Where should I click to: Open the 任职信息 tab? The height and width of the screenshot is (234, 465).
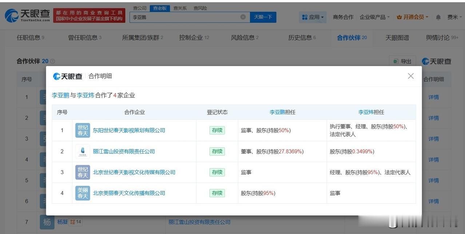31,37
